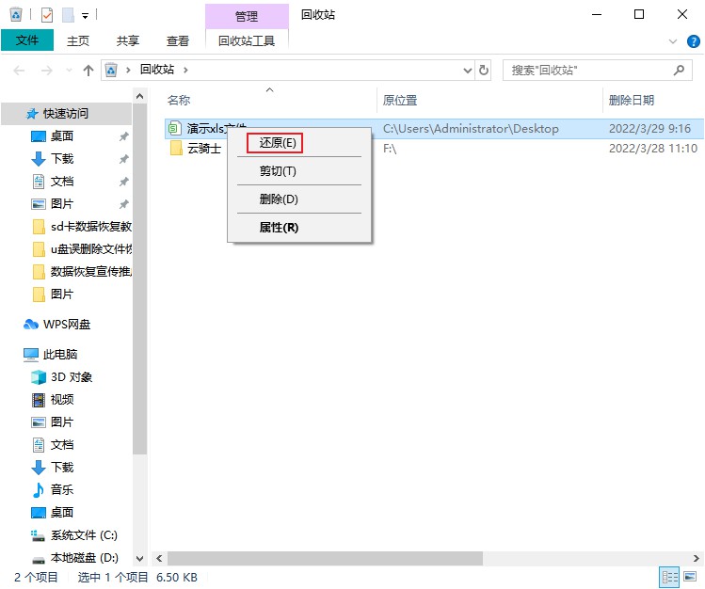This screenshot has height=589, width=705.
Task: Open recent locations dropdown arrow
Action: 69,70
